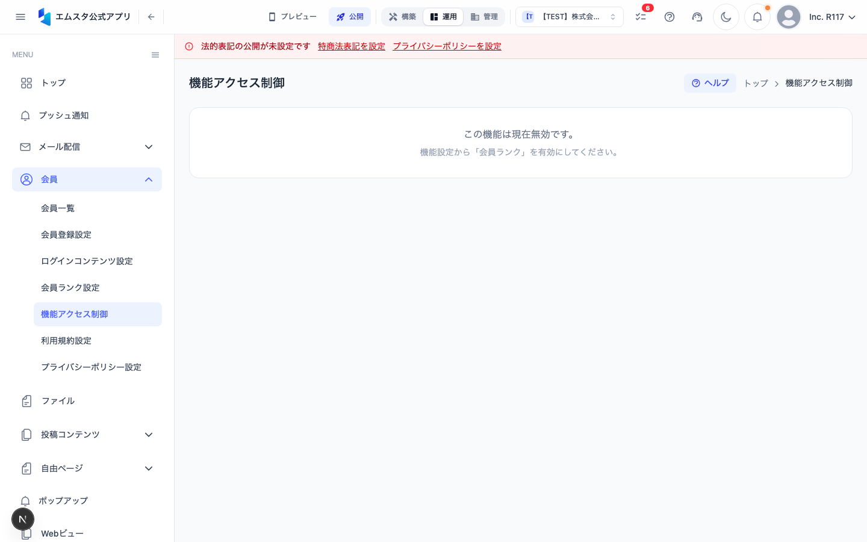Viewport: 867px width, 542px height.
Task: Click トップ in the breadcrumb
Action: [756, 83]
